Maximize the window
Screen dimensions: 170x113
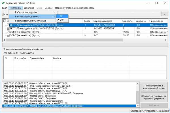click(157, 3)
